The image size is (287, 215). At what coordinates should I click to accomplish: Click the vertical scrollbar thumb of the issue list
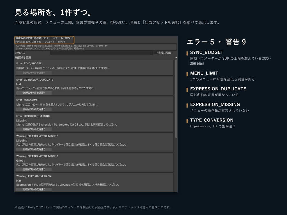coord(176,99)
